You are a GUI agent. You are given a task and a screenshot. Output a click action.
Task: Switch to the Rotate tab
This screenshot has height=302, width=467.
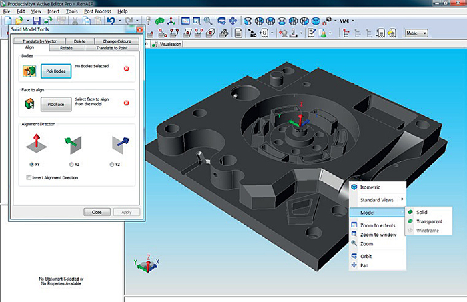pos(66,48)
